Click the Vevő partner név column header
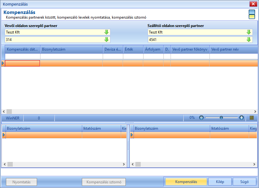 [233, 49]
